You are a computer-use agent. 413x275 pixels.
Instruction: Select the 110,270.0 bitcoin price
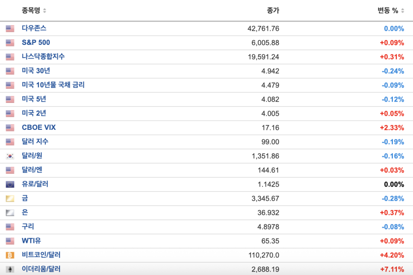point(264,255)
